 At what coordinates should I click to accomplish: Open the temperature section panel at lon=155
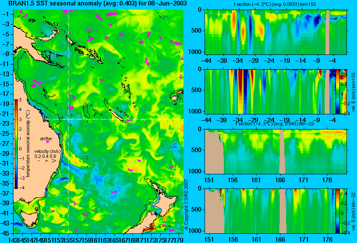(276, 32)
